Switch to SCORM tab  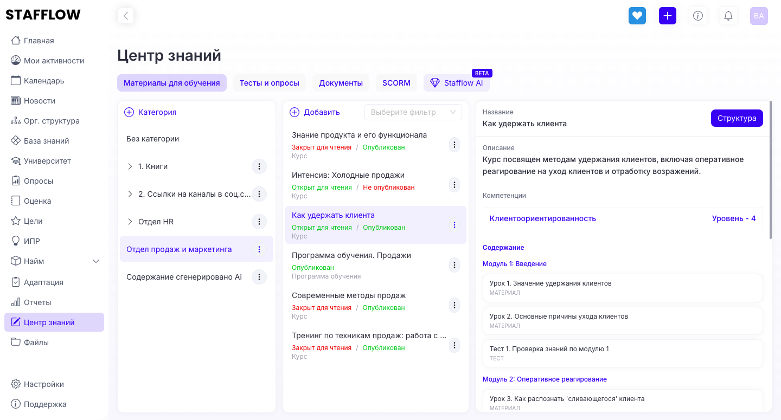tap(396, 83)
